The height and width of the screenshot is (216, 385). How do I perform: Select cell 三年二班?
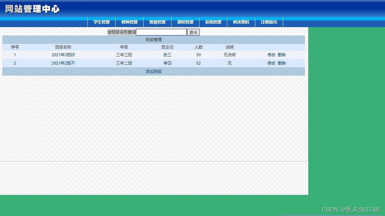pyautogui.click(x=124, y=63)
